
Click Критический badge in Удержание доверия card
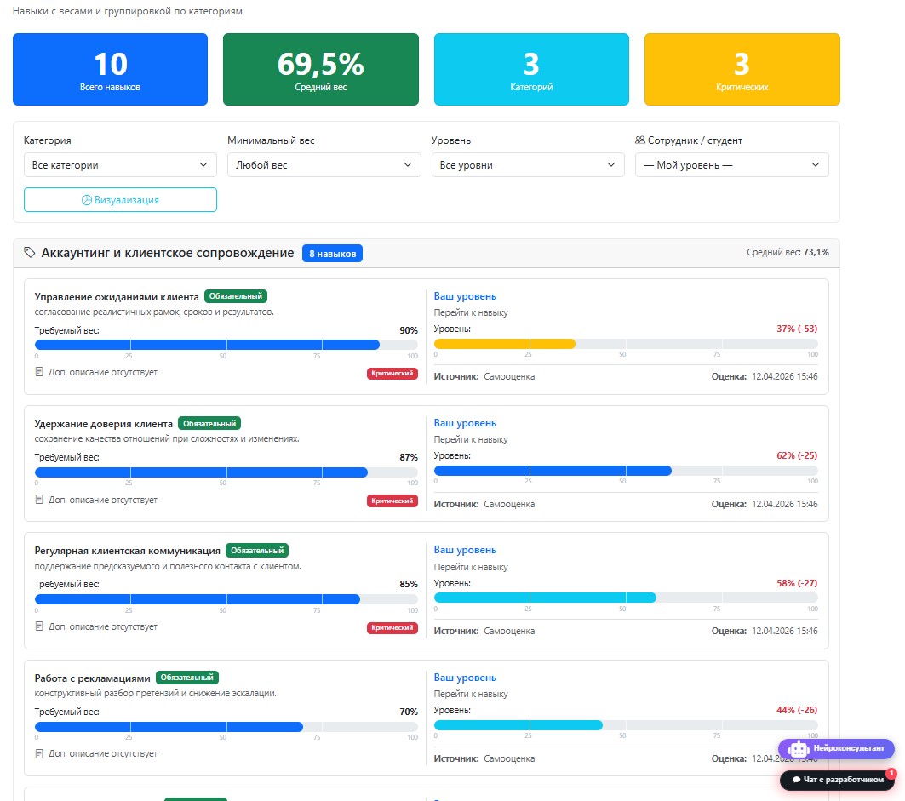click(x=392, y=501)
